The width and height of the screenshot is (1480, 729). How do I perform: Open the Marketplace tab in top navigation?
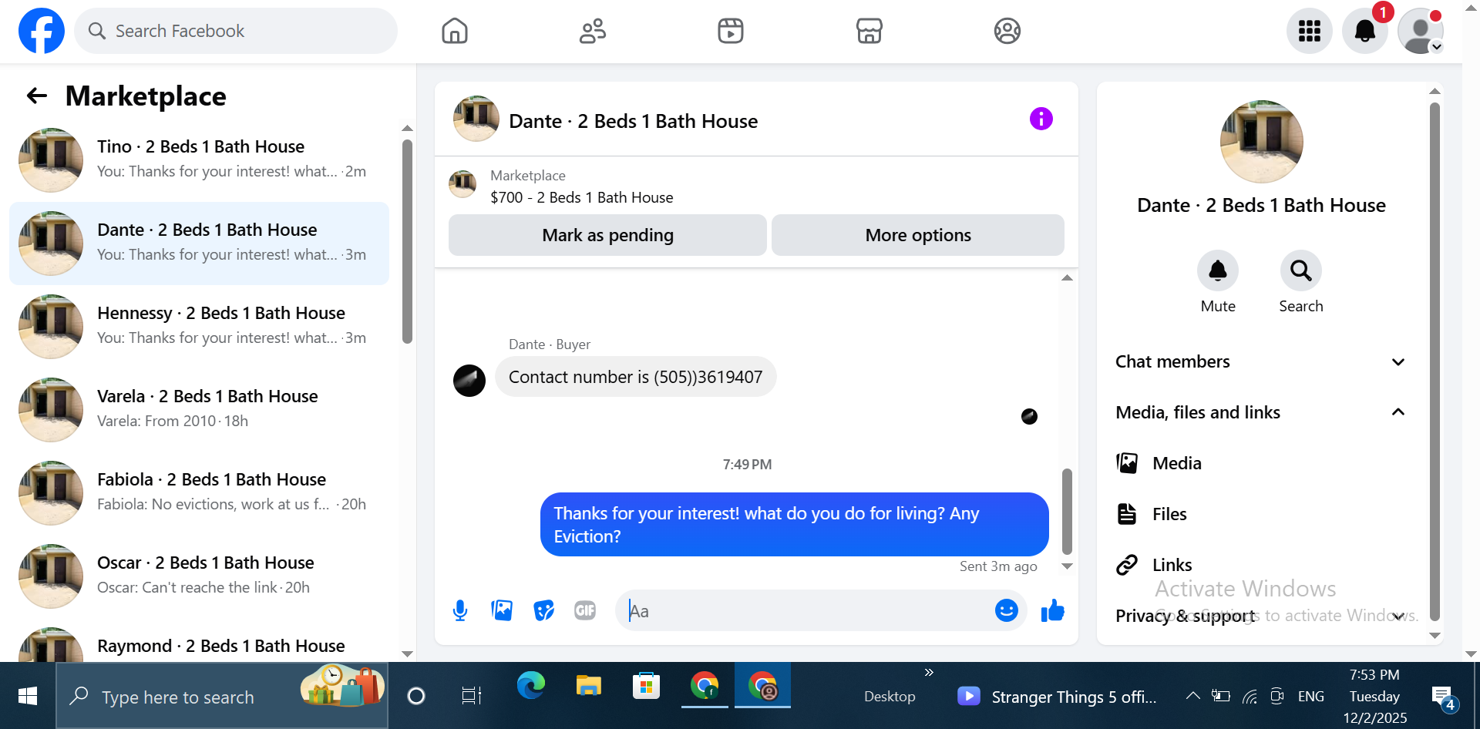click(869, 31)
